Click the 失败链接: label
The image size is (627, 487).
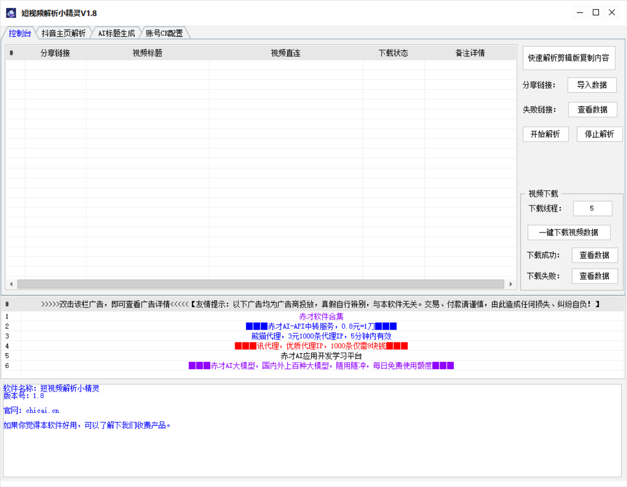click(x=539, y=110)
